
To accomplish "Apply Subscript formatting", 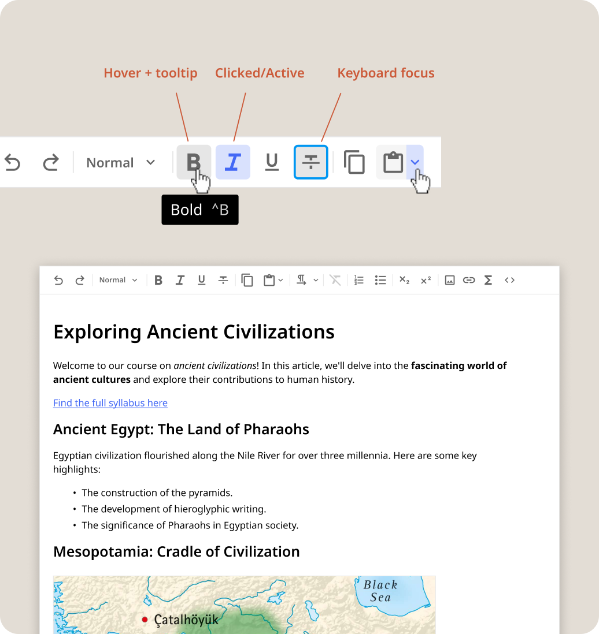I will [404, 280].
